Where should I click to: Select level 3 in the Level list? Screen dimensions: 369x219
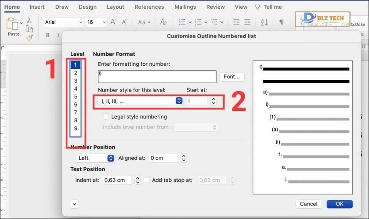76,81
